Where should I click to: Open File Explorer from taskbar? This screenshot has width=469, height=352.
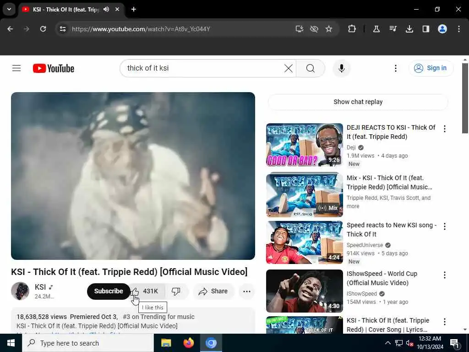coord(166,343)
